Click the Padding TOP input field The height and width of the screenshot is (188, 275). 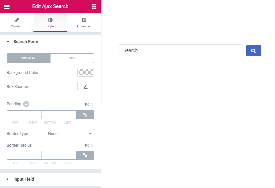15,115
